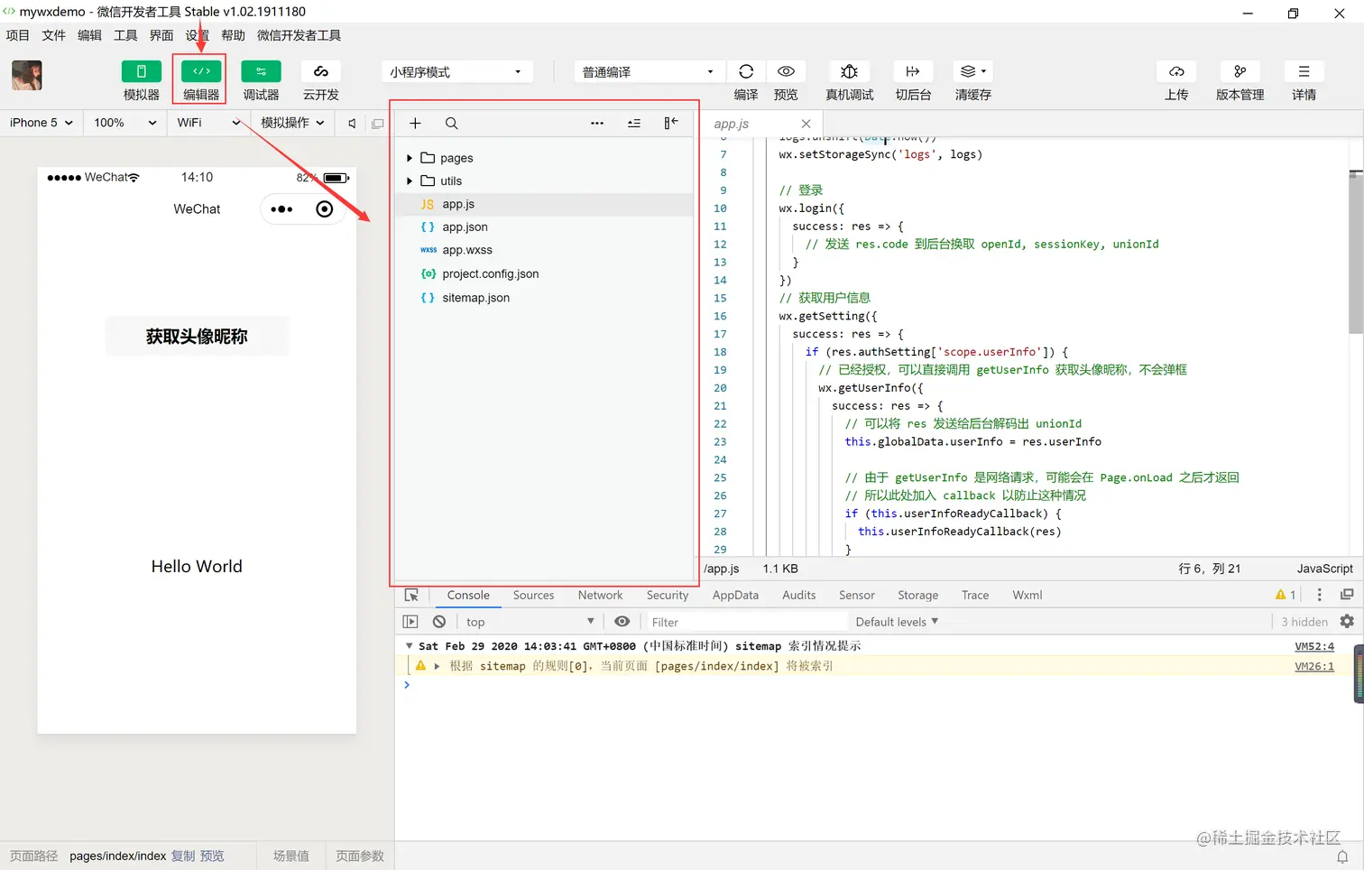Switch to the Sources tab
Viewport: 1364px width, 870px height.
tap(533, 596)
